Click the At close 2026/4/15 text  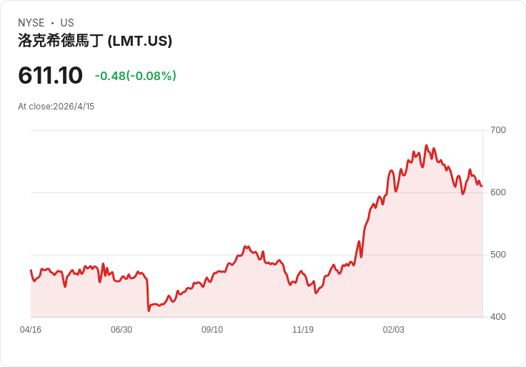56,107
